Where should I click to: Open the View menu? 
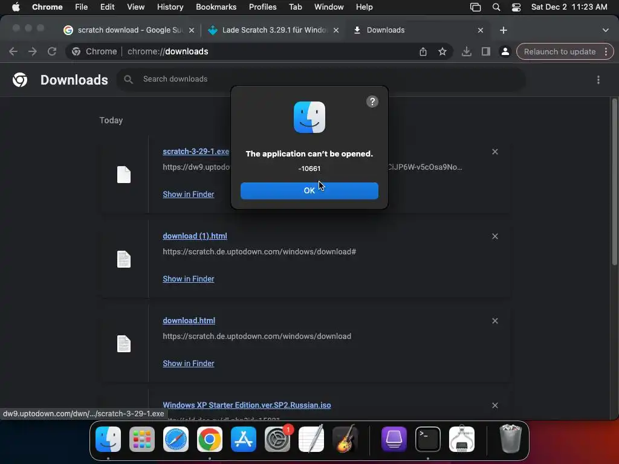pos(135,7)
